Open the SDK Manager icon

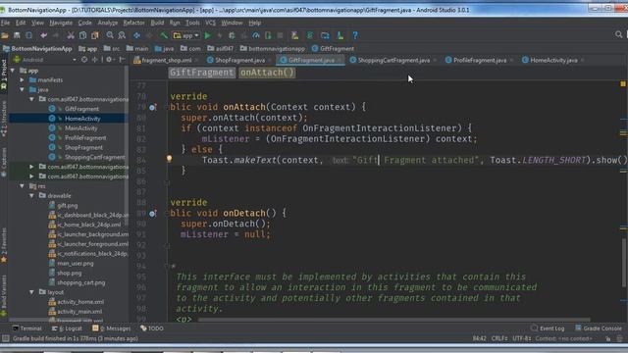click(x=340, y=35)
